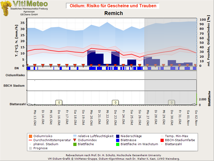Click the Remich station heading
The height and width of the screenshot is (161, 214).
(113, 13)
